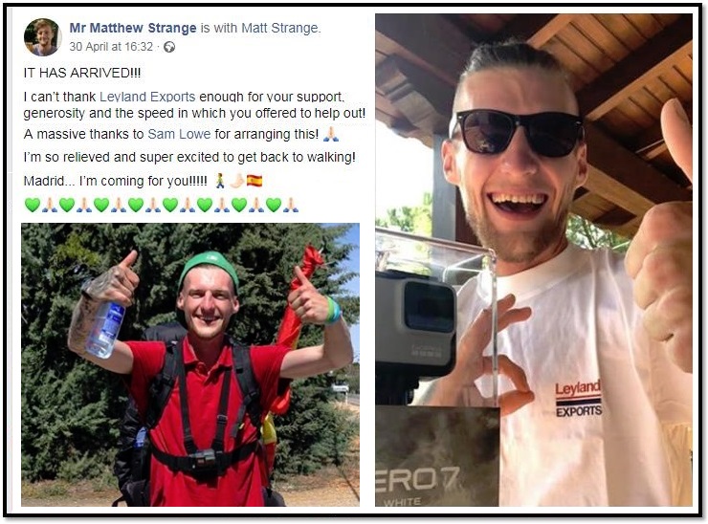Click the first green heart emoji

[33, 205]
